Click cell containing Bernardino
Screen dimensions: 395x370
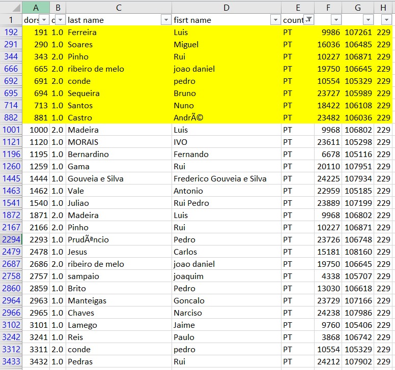tap(119, 154)
